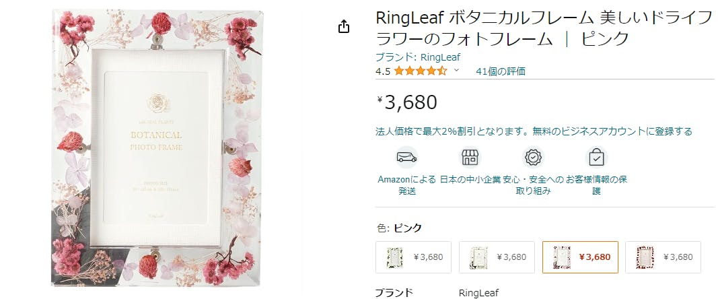
Task: Select the highlighted ピンク color option
Action: point(579,257)
